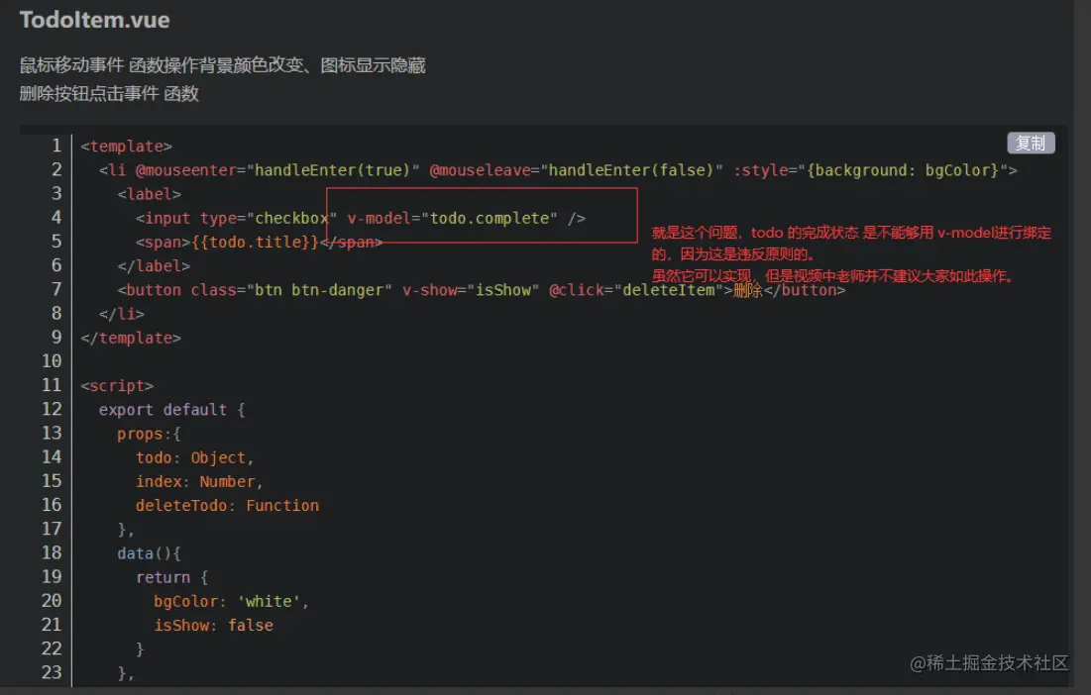This screenshot has height=695, width=1091.
Task: Click input type="checkbox" code text
Action: pos(241,218)
